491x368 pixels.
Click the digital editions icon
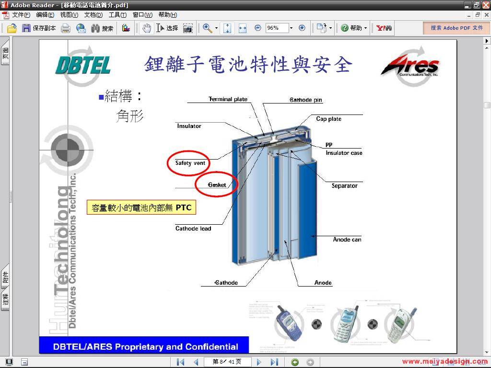(126, 28)
